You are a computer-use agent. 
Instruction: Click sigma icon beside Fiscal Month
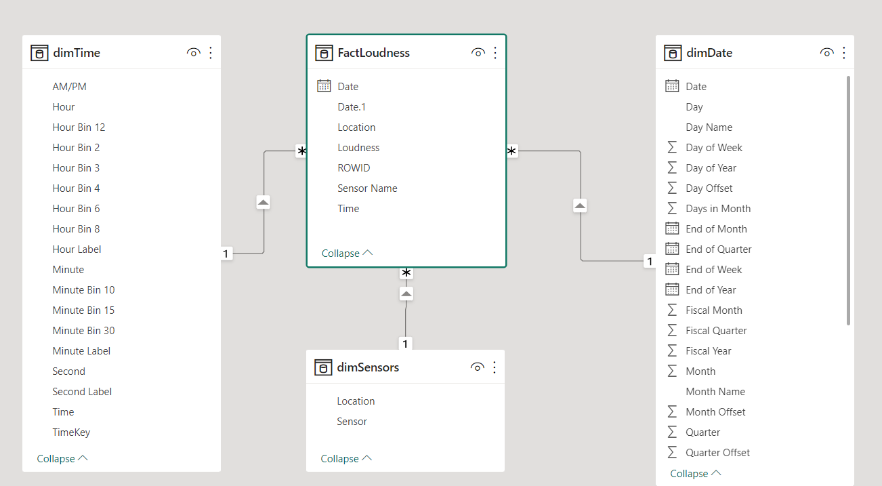pyautogui.click(x=672, y=310)
